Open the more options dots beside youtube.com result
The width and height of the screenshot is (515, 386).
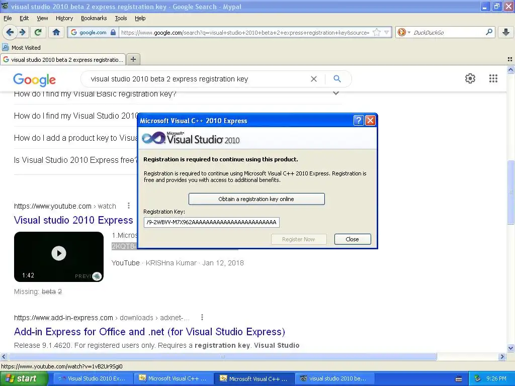point(128,206)
